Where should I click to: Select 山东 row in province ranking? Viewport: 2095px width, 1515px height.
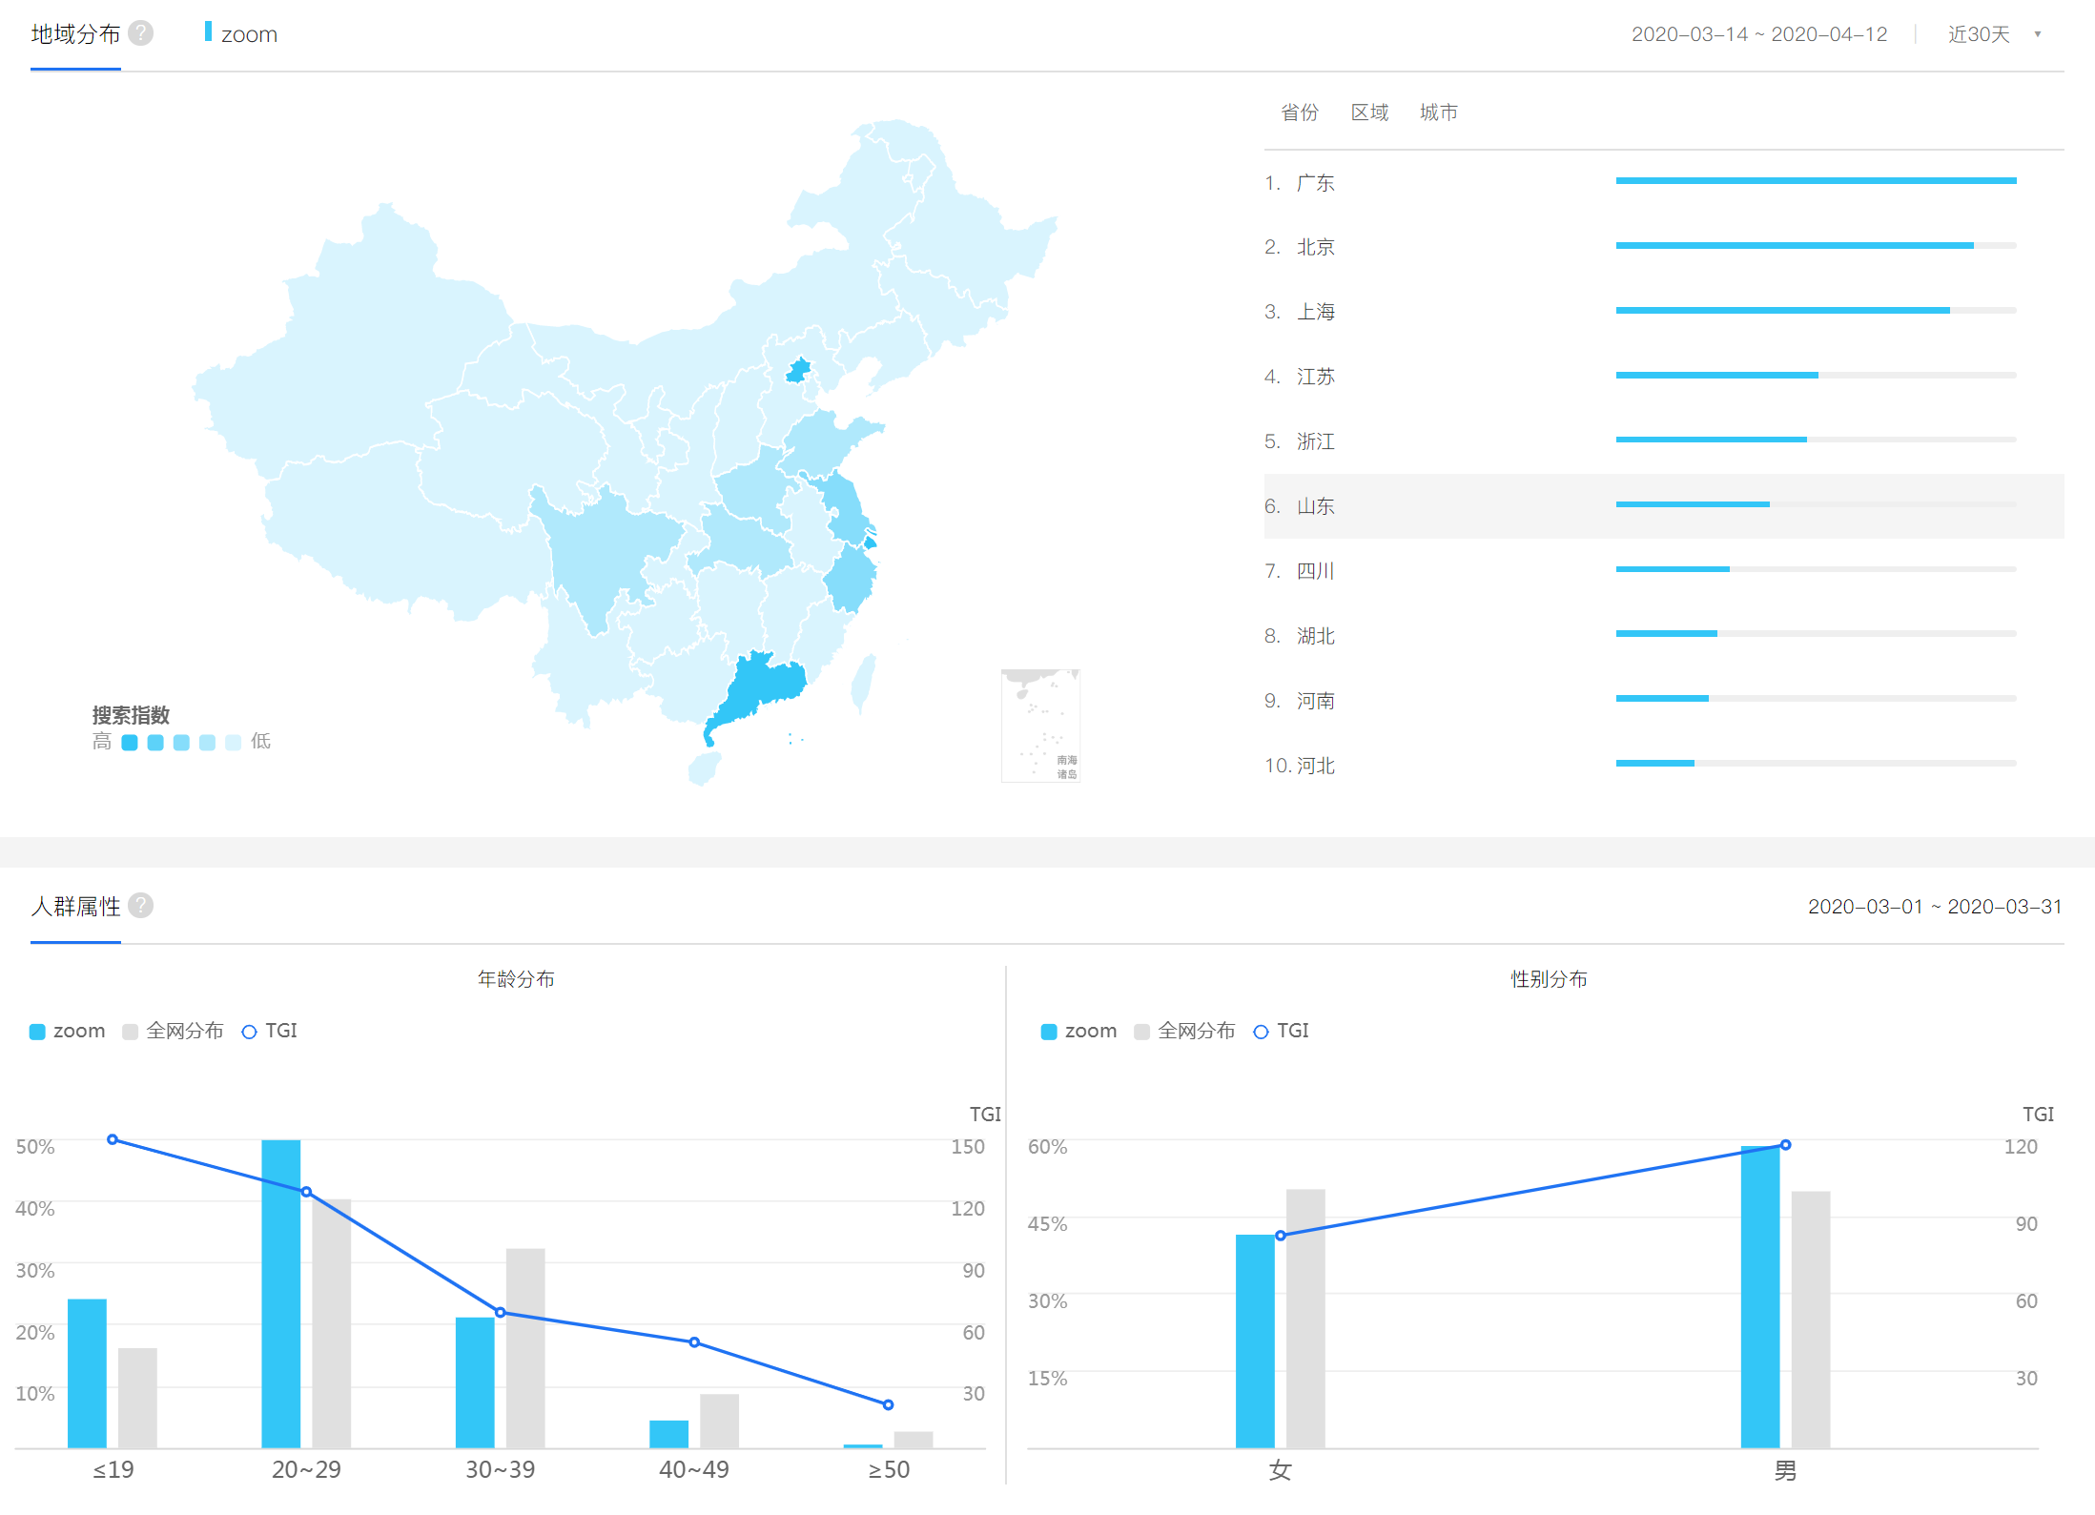1316,506
